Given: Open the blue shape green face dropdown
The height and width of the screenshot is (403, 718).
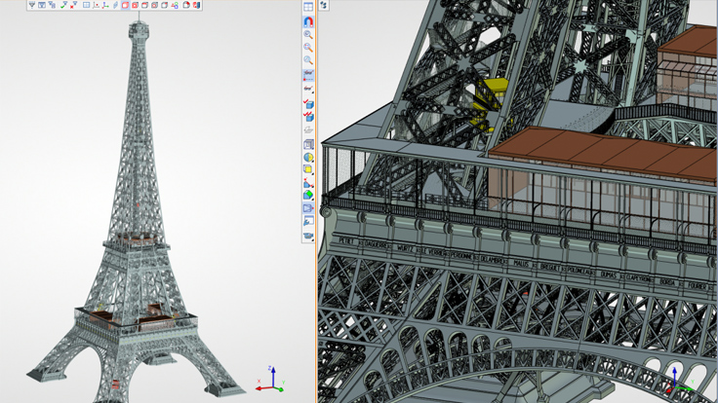Looking at the screenshot, I should click(308, 195).
